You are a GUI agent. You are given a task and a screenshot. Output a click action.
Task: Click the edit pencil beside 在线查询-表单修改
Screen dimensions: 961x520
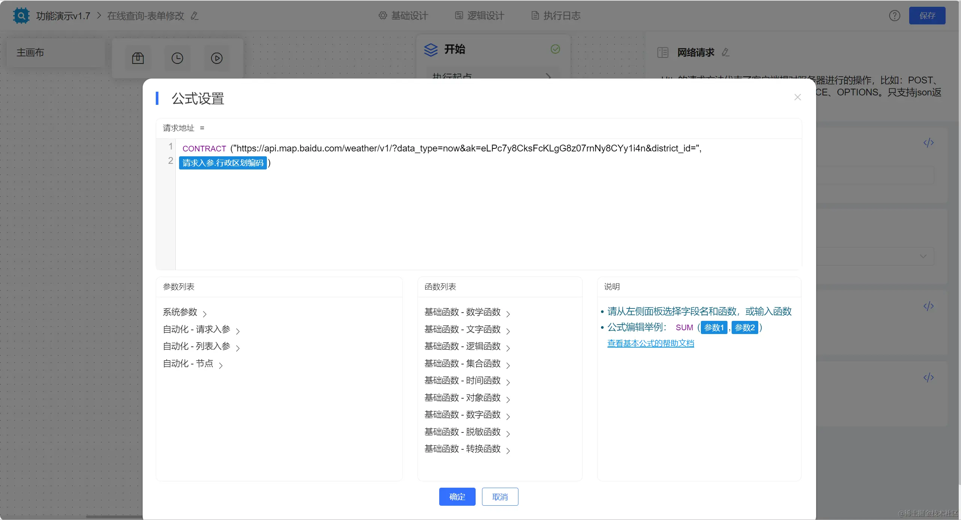(194, 16)
